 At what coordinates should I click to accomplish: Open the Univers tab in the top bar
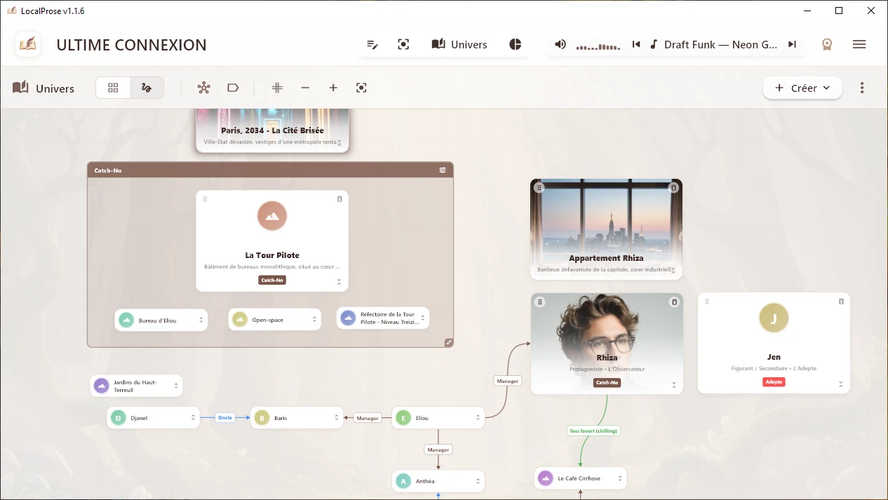point(459,43)
